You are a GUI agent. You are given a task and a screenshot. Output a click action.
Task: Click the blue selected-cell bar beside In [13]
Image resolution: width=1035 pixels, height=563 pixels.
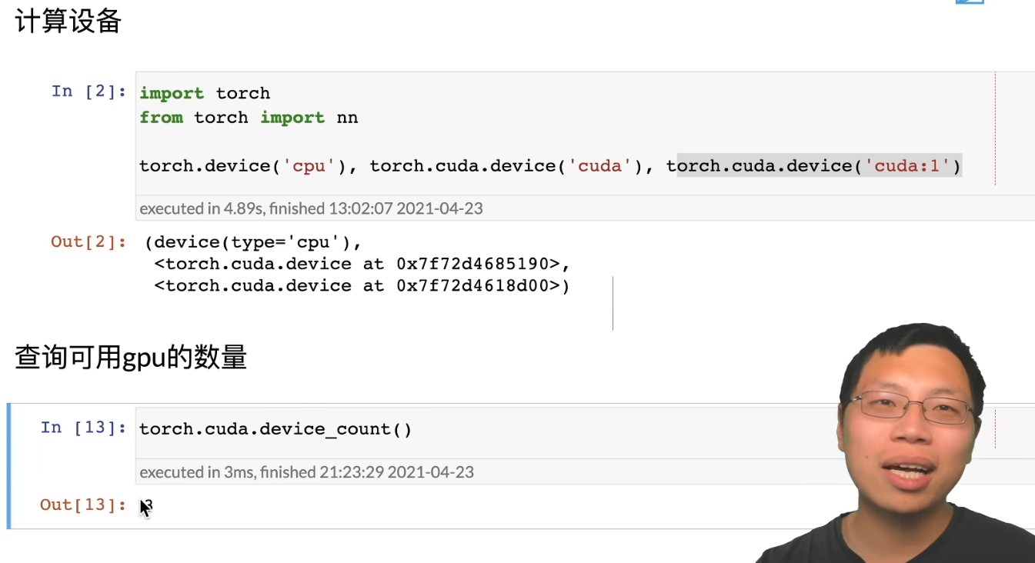(8, 466)
